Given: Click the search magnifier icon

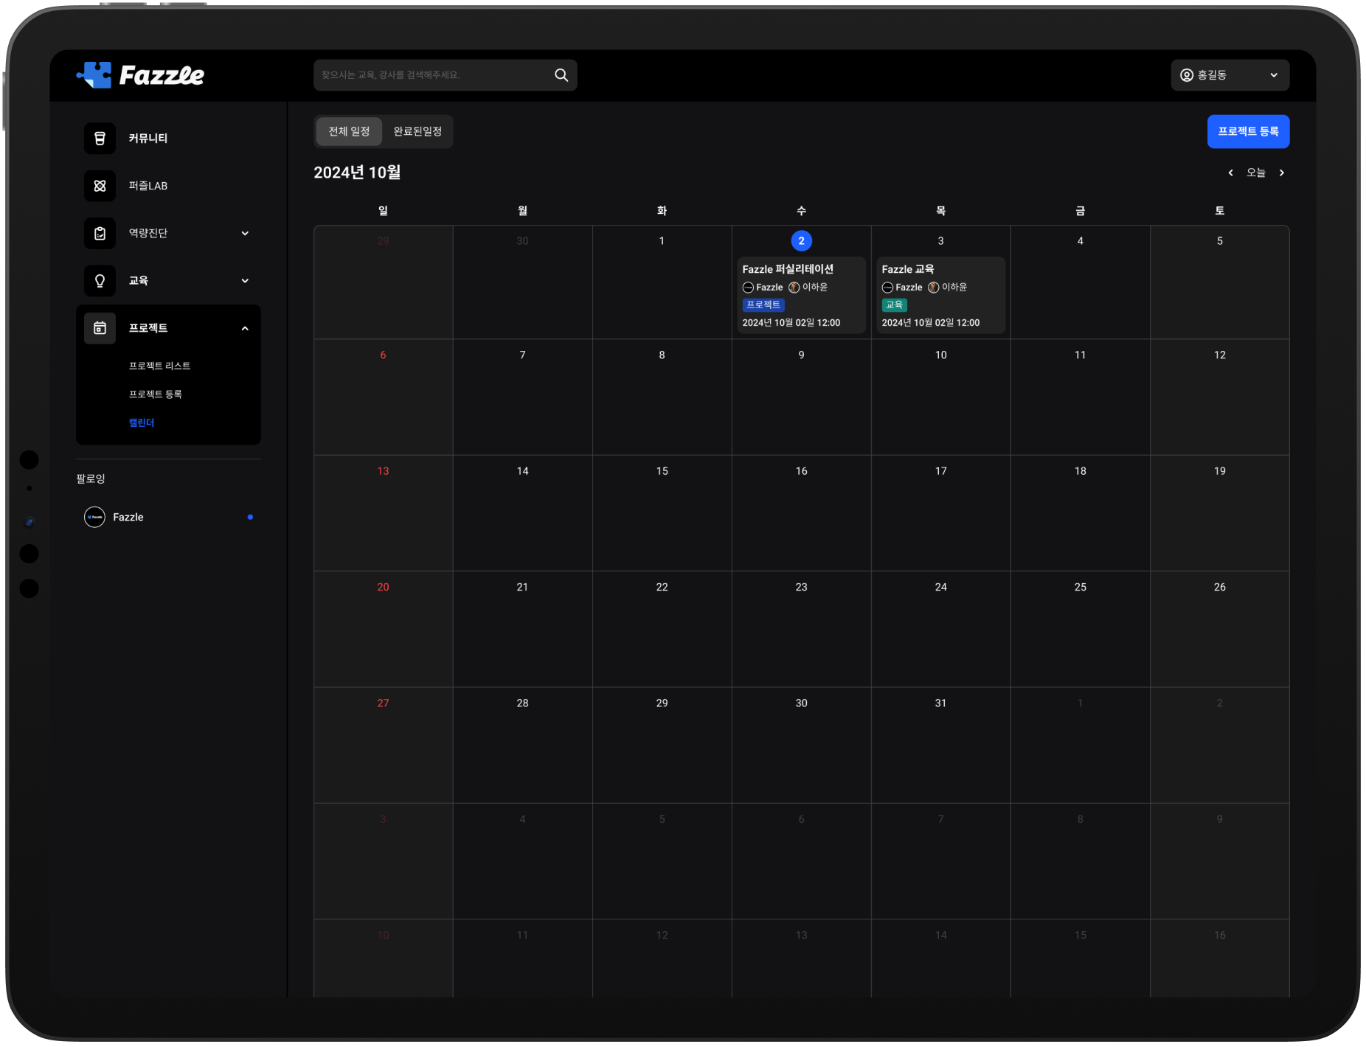Looking at the screenshot, I should coord(561,75).
